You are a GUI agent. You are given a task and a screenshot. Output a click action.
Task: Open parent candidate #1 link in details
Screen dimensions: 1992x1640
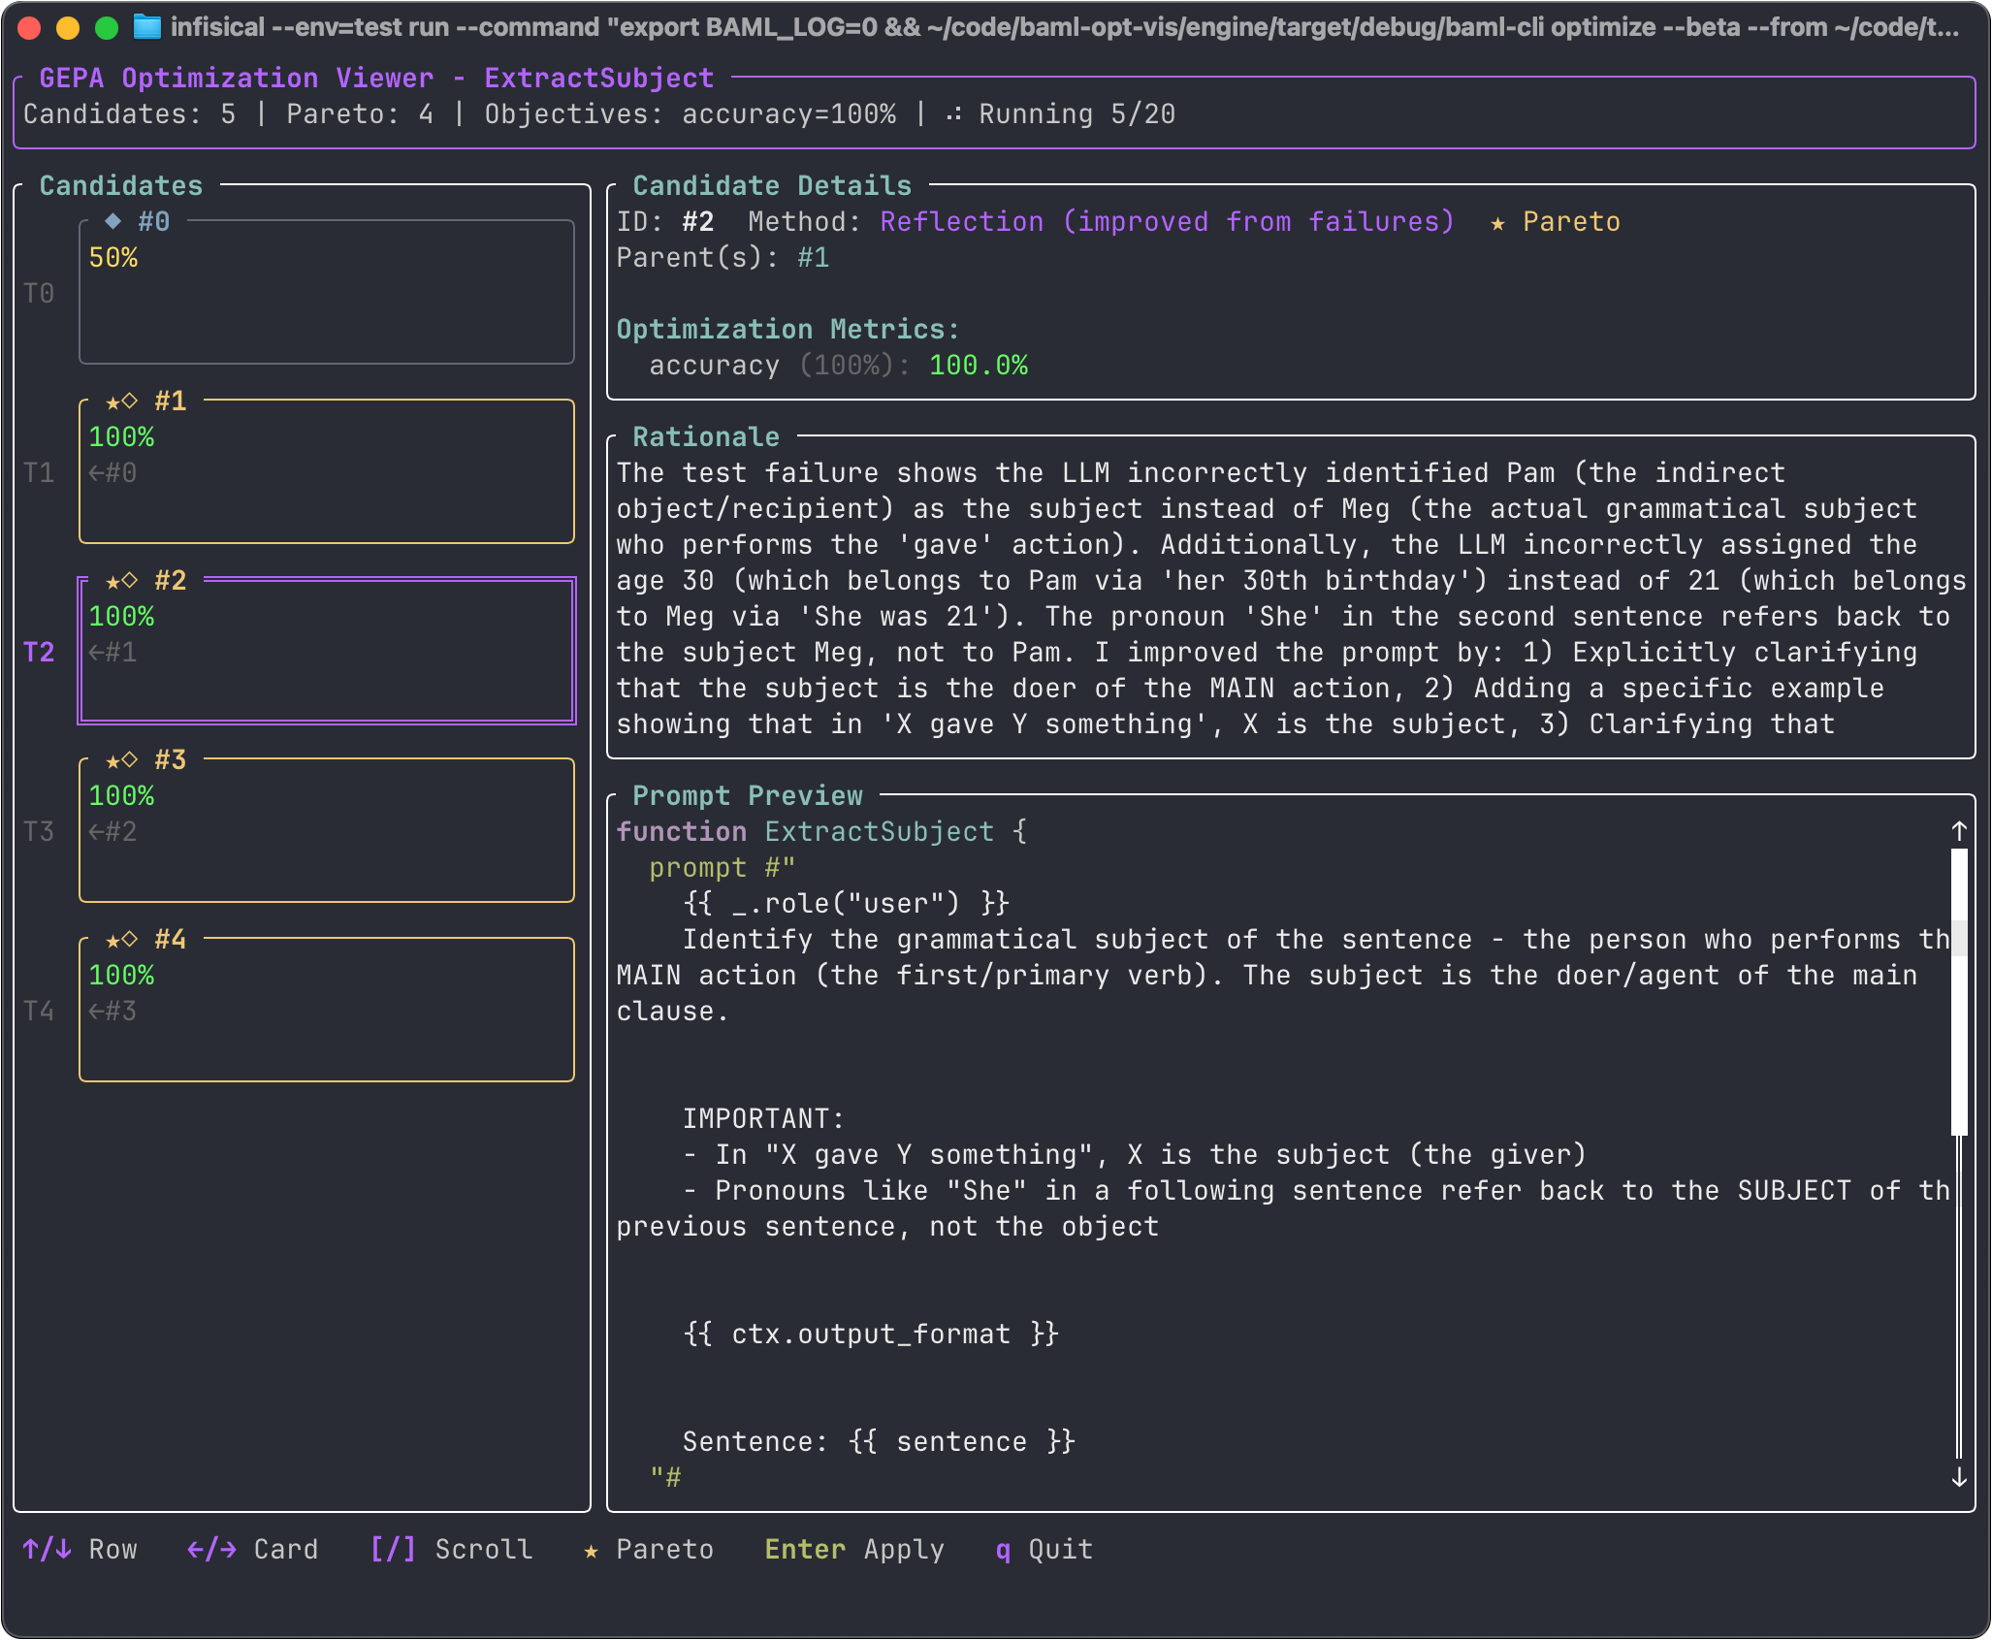[813, 257]
